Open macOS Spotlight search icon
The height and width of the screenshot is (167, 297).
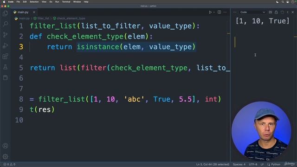point(283,2)
